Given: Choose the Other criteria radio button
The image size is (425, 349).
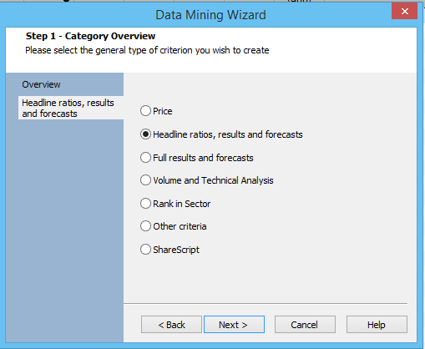Looking at the screenshot, I should click(x=145, y=226).
